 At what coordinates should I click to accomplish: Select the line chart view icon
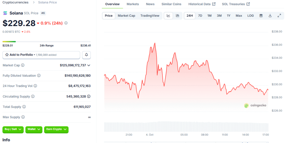(168, 16)
